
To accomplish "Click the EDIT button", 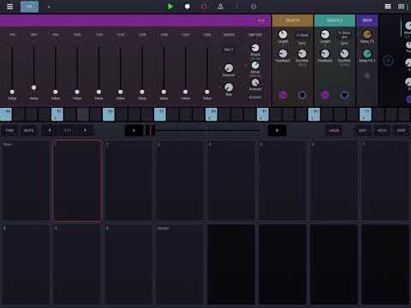I will 362,131.
